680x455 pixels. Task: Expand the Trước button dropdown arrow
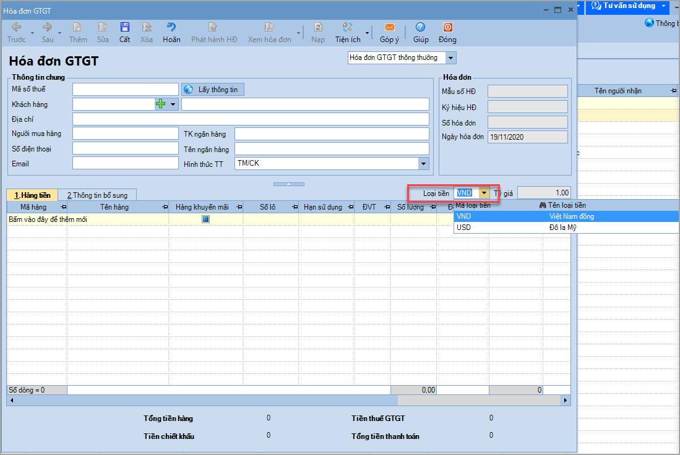[x=33, y=33]
